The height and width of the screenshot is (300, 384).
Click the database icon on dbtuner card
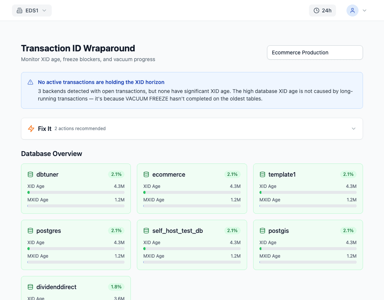pyautogui.click(x=30, y=174)
